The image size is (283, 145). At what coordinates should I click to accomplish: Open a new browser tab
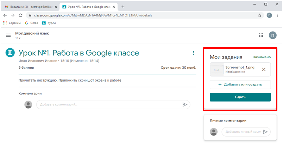123,7
